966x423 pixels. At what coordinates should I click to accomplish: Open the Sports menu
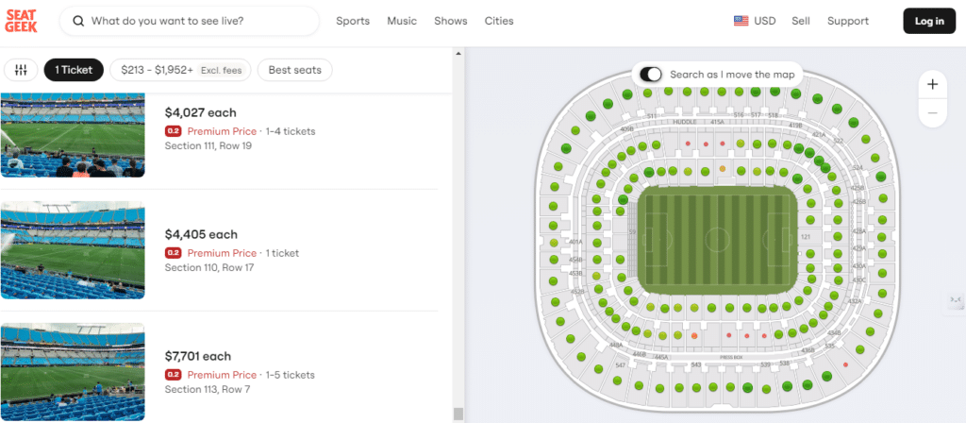coord(353,21)
